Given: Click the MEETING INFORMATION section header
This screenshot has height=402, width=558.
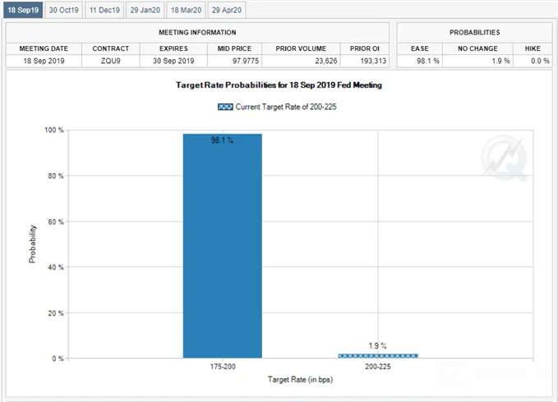Looking at the screenshot, I should (197, 32).
